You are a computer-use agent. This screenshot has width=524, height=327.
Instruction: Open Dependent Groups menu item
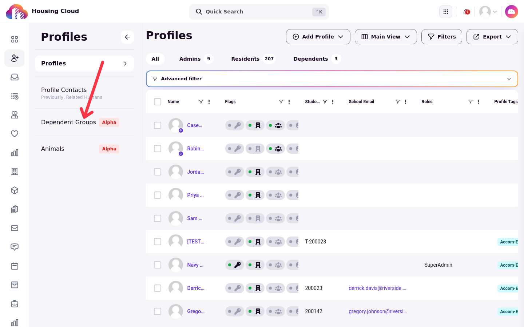[x=84, y=122]
